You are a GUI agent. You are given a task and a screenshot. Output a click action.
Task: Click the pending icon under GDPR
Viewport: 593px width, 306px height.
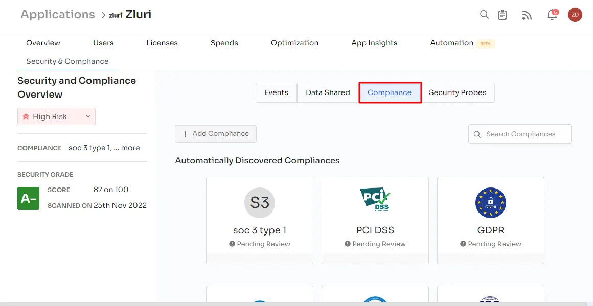click(463, 244)
